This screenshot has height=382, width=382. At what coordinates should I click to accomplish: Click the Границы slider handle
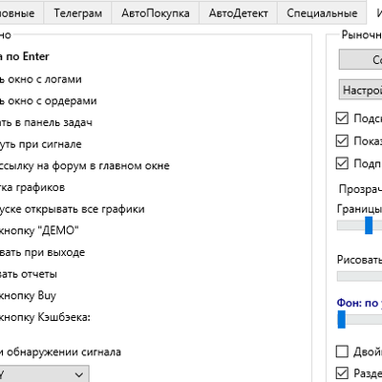(369, 225)
